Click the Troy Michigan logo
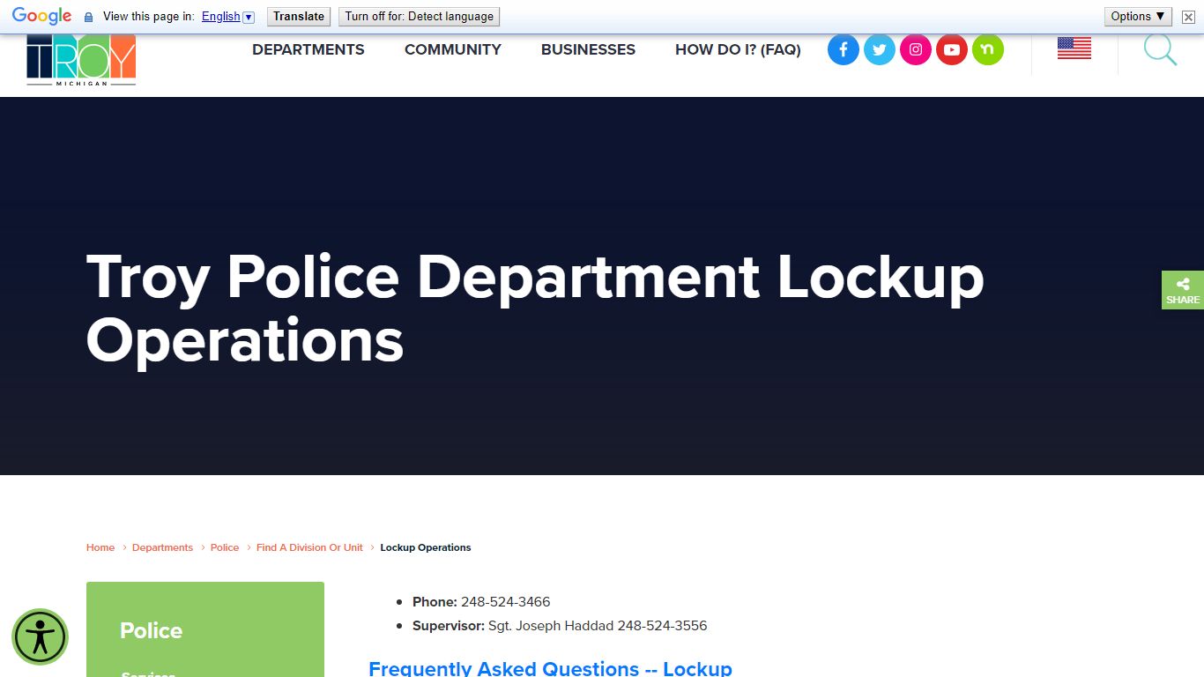The width and height of the screenshot is (1204, 677). point(81,60)
